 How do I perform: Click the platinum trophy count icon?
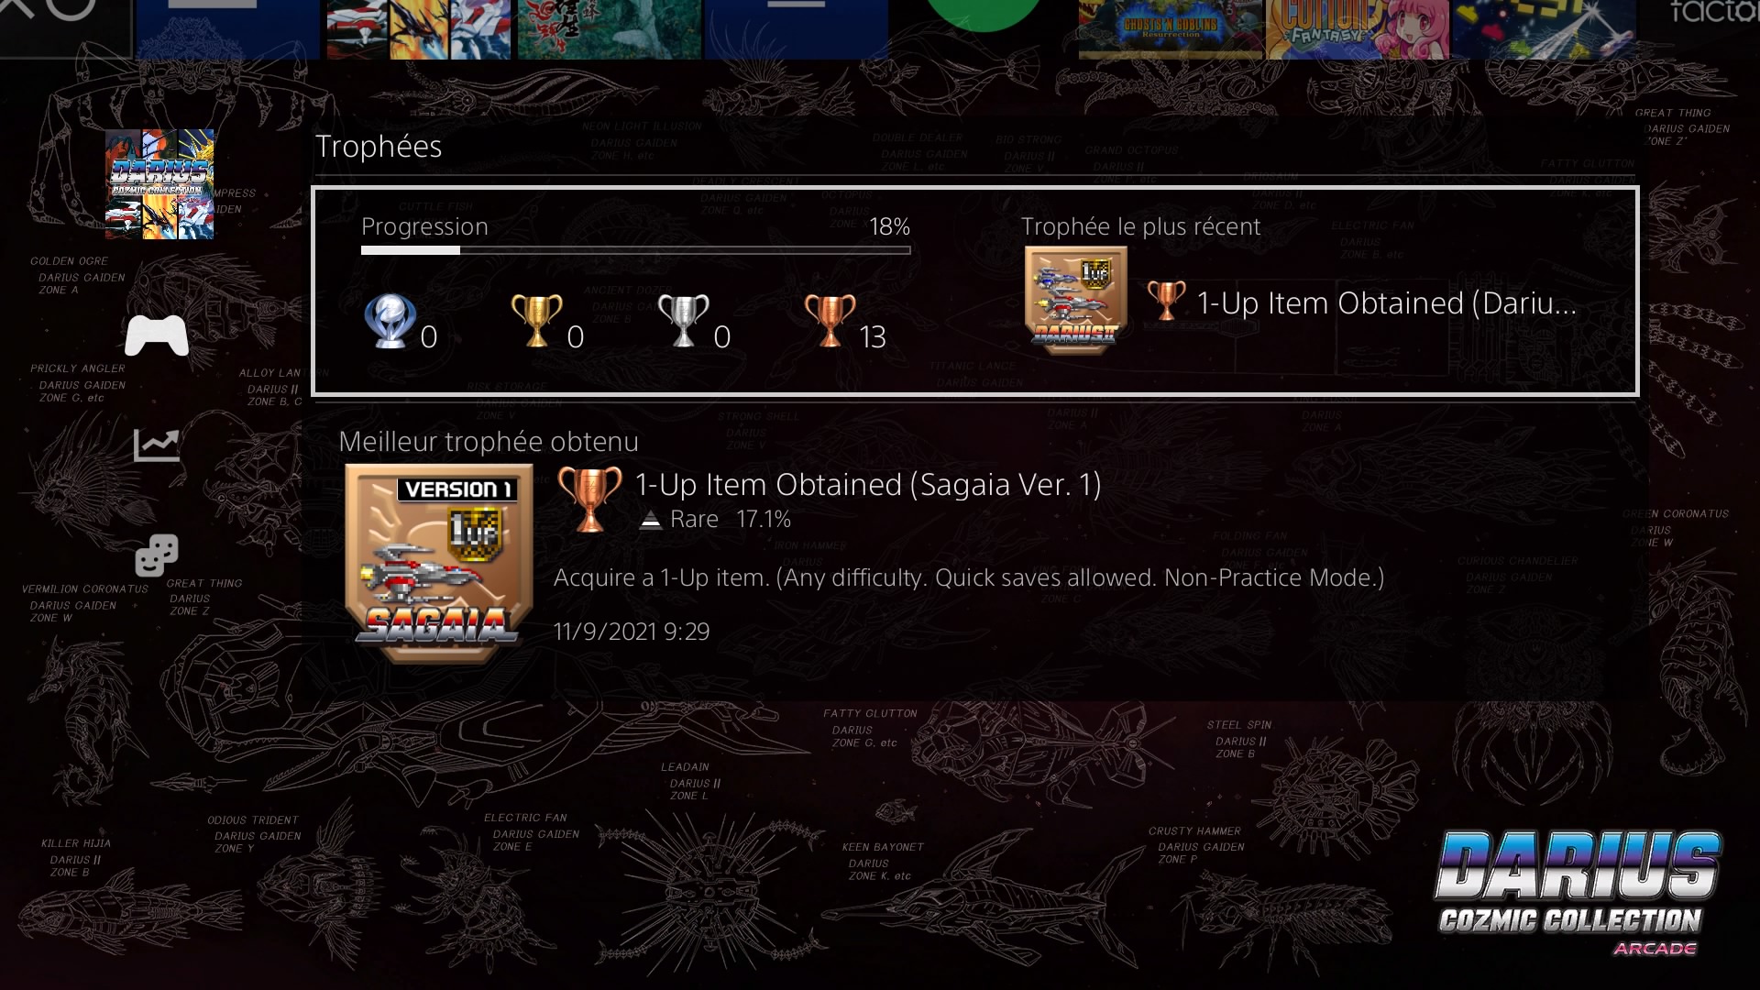390,321
